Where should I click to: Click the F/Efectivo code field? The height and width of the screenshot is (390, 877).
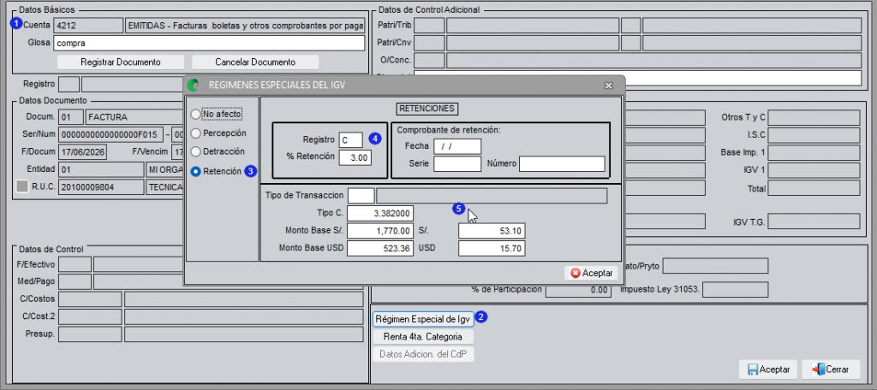click(75, 263)
